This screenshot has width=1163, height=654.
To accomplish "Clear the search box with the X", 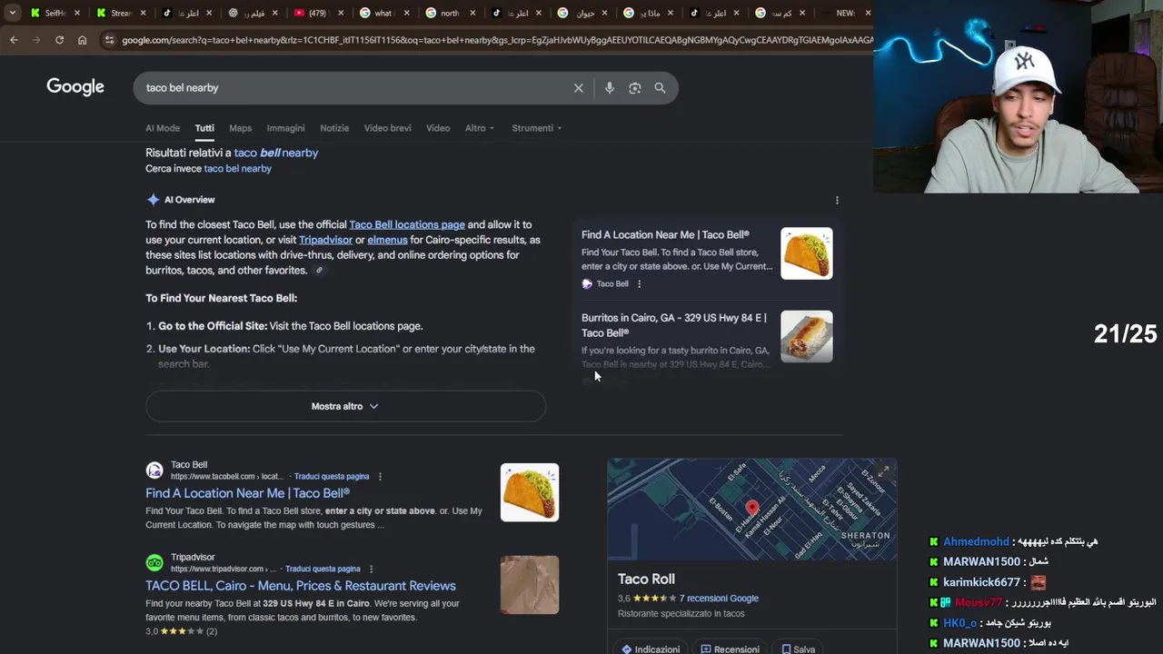I will click(578, 88).
